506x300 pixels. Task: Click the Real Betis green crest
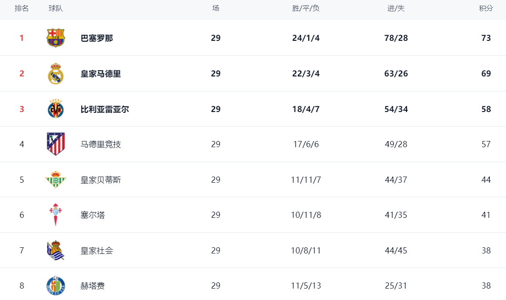pos(56,180)
